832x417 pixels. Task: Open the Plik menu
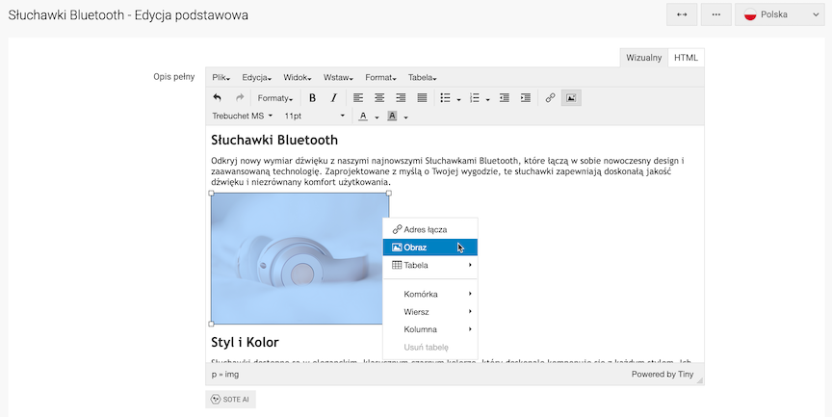(221, 77)
